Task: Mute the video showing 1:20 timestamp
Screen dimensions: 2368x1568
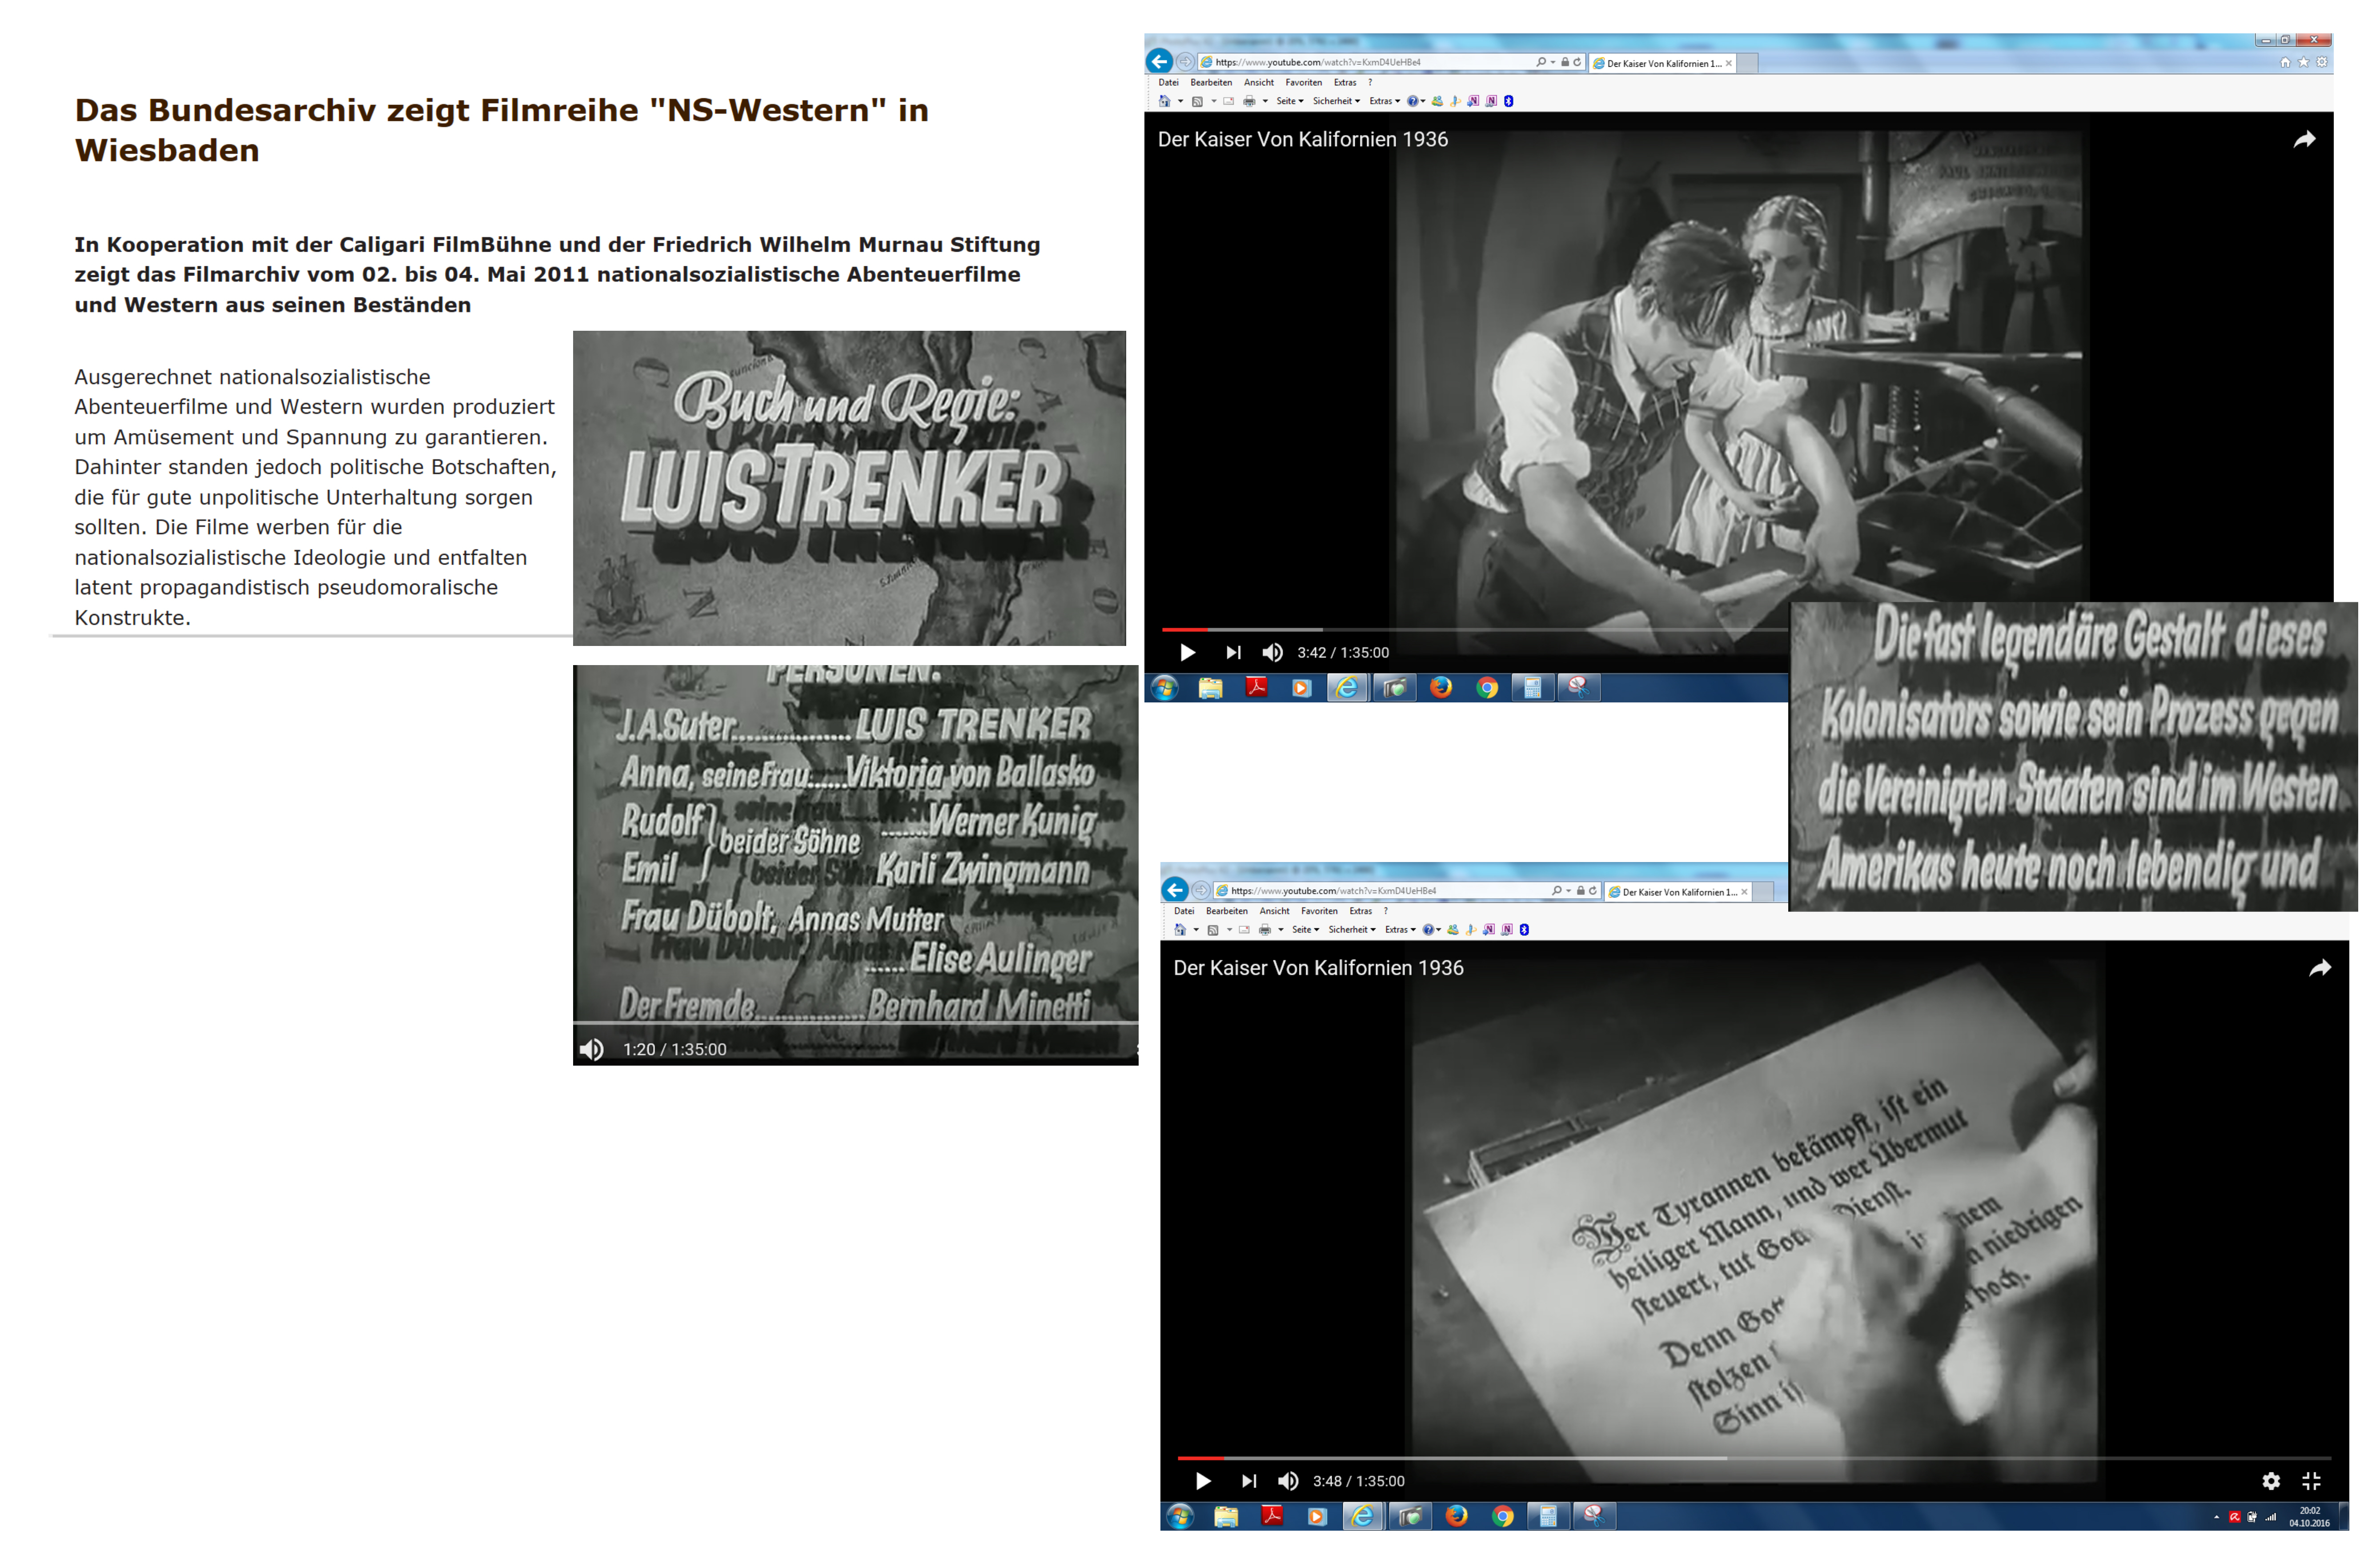Action: pos(592,1049)
